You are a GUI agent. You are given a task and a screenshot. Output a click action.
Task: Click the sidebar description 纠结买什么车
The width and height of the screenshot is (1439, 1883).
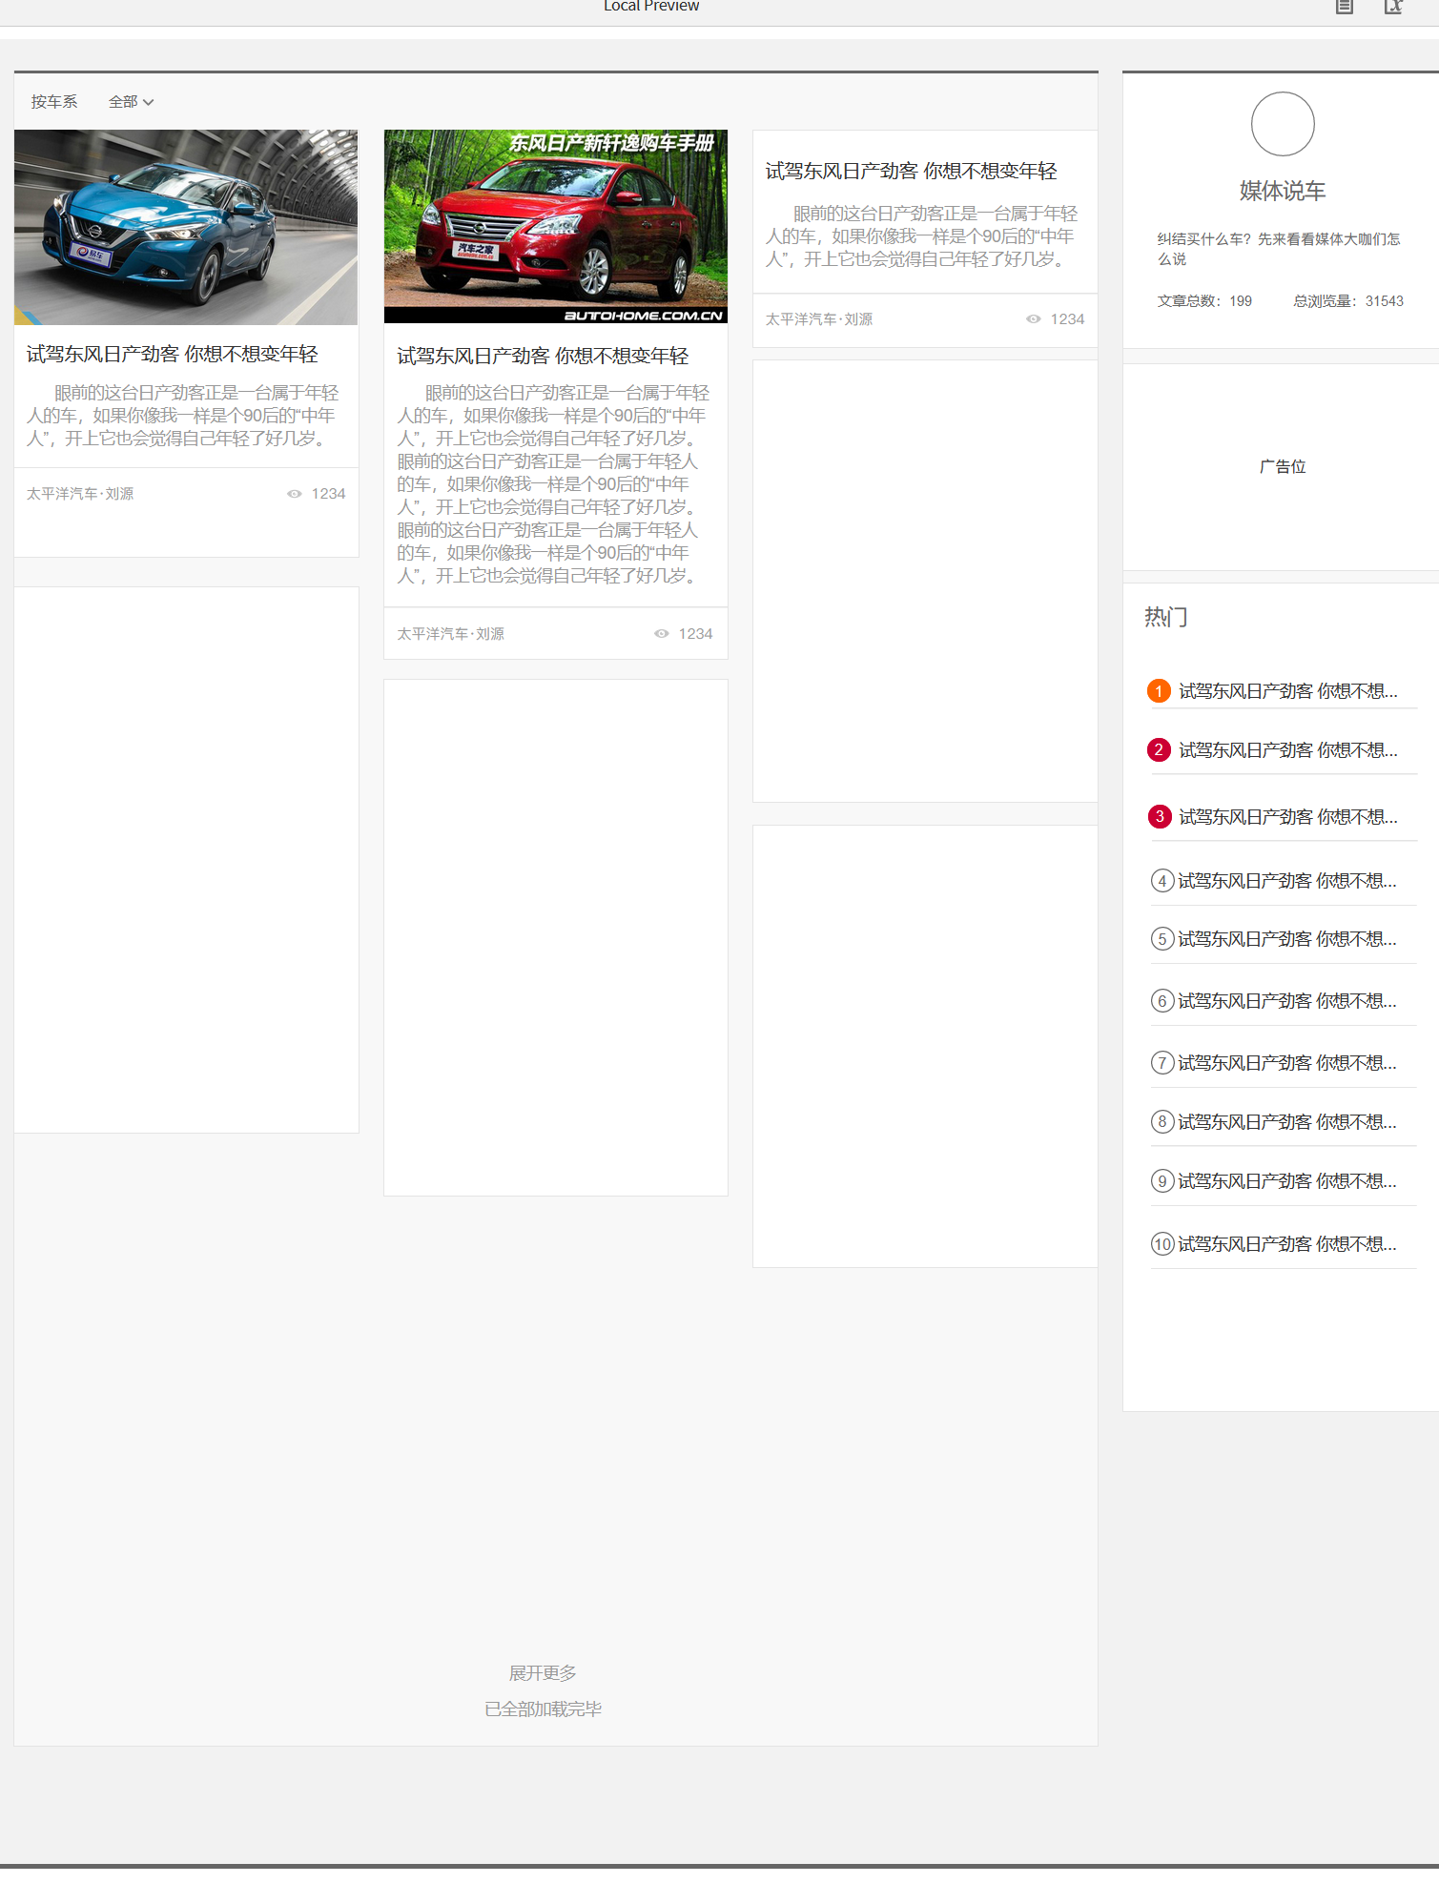(x=1279, y=249)
